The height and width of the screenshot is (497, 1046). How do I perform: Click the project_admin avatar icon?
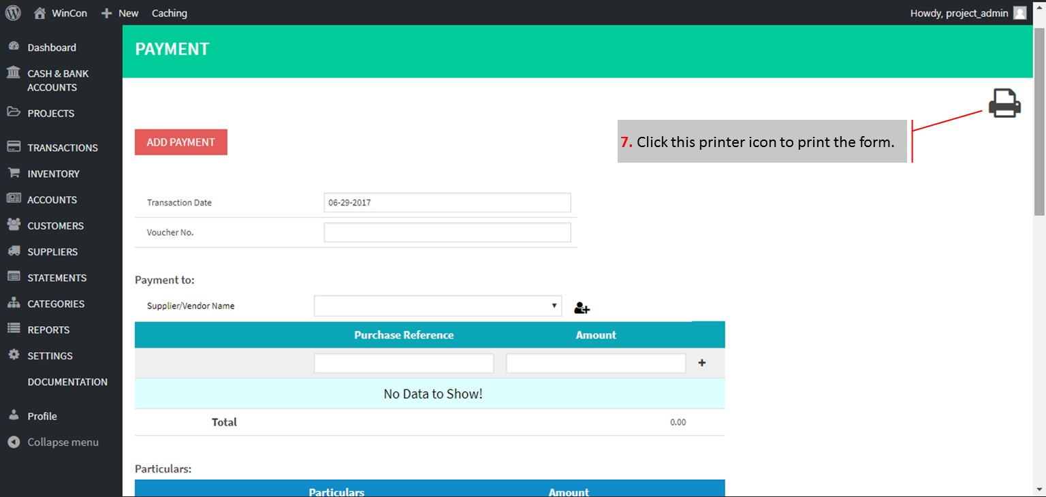(1019, 13)
